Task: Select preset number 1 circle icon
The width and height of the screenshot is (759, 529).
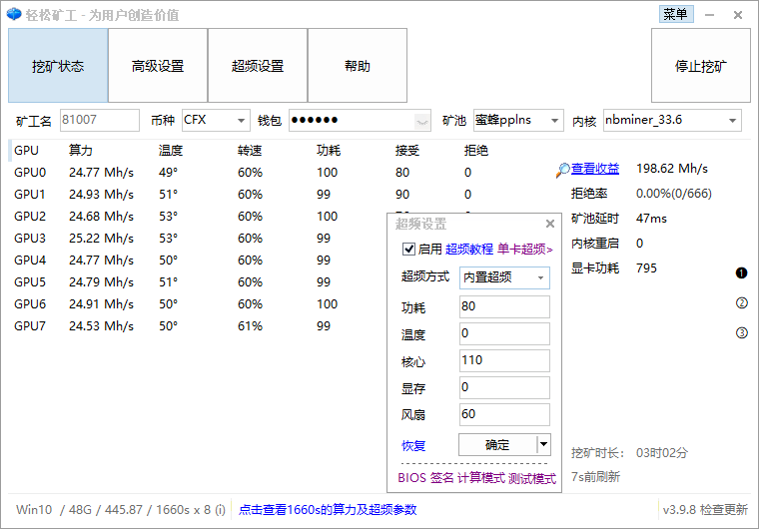Action: coord(742,272)
